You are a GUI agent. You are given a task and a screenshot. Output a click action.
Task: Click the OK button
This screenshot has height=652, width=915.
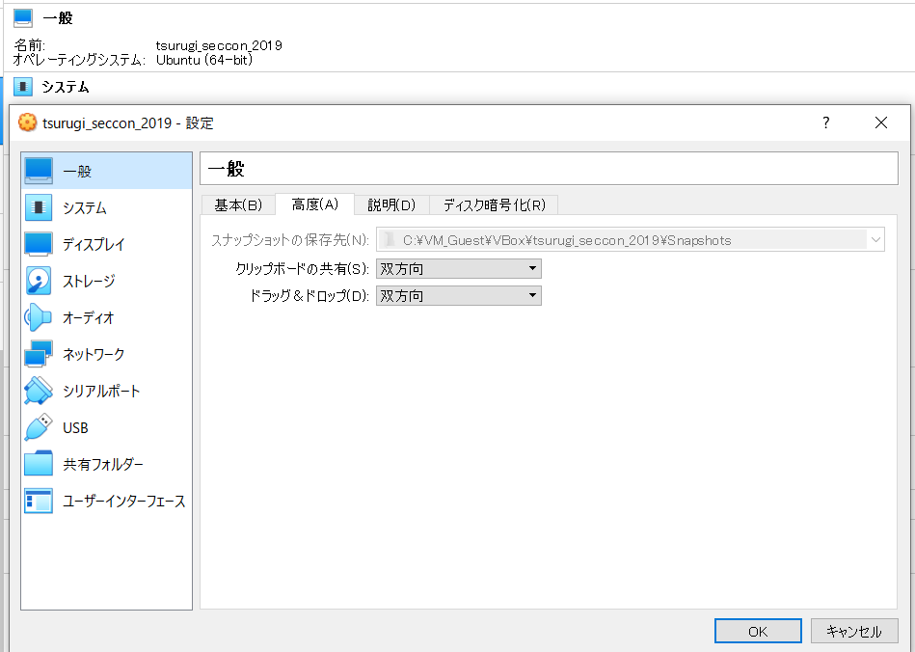coord(758,631)
